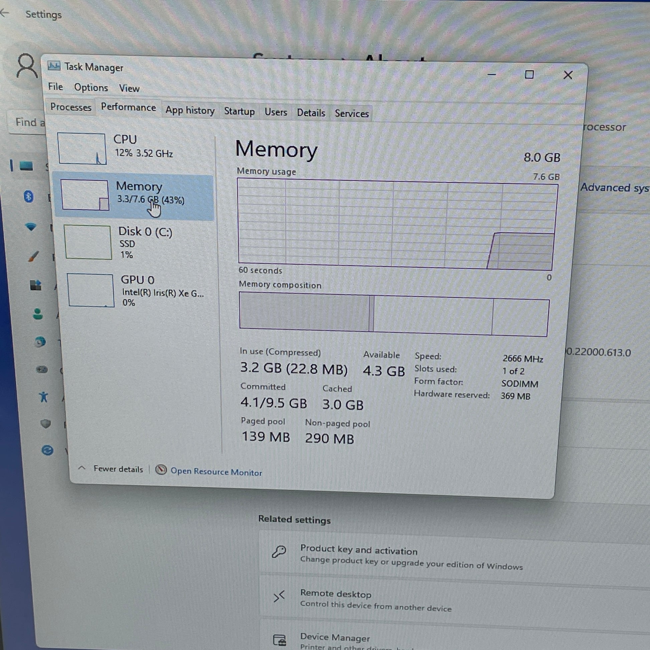Viewport: 650px width, 650px height.
Task: Click the Open Resource Monitor icon
Action: pyautogui.click(x=161, y=470)
